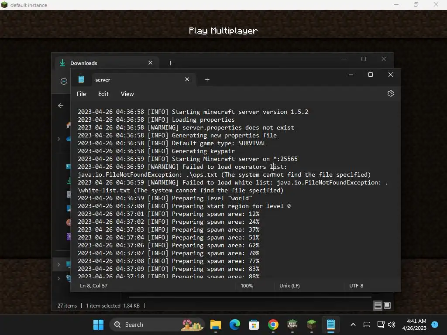Open Microsoft Store from the taskbar
The image size is (447, 335).
[254, 325]
